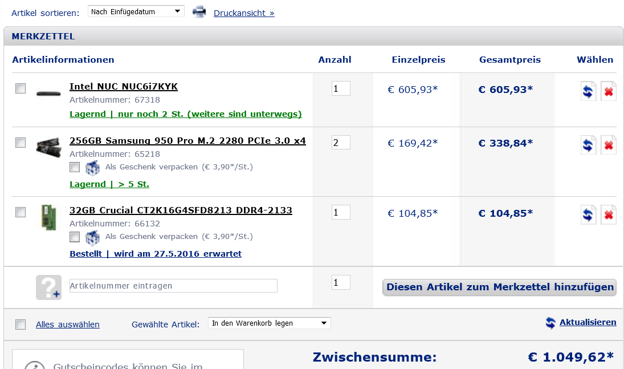624x369 pixels.
Task: Click Einzelpreis € 169,42 of Samsung
Action: [x=413, y=143]
